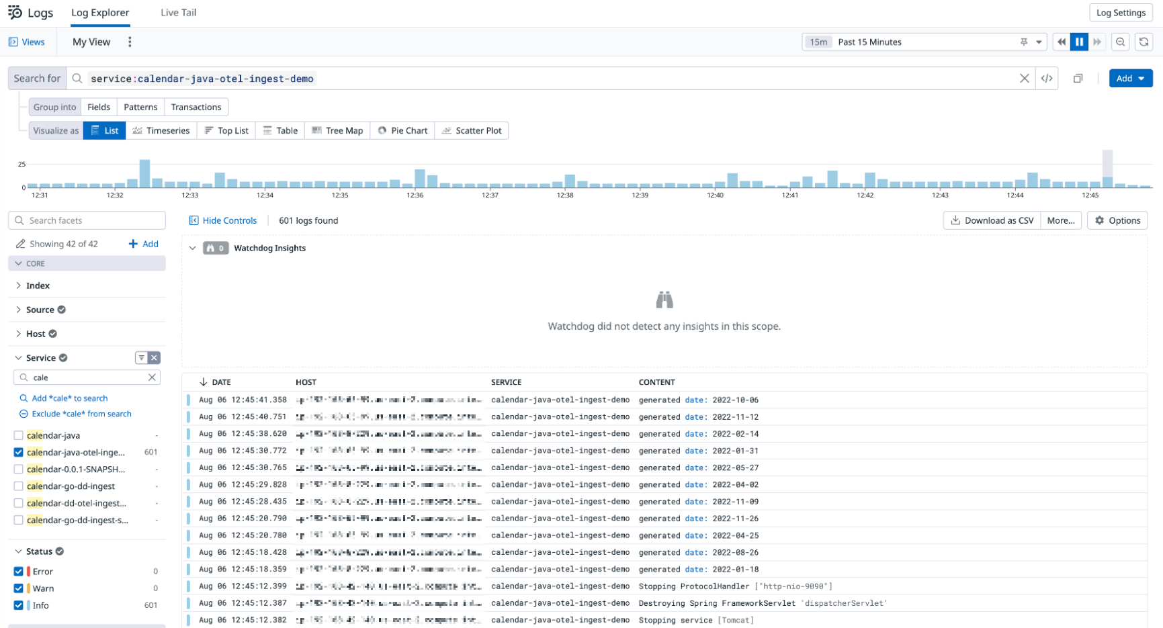The width and height of the screenshot is (1163, 628).
Task: Open the Add dropdown button
Action: pyautogui.click(x=1130, y=79)
